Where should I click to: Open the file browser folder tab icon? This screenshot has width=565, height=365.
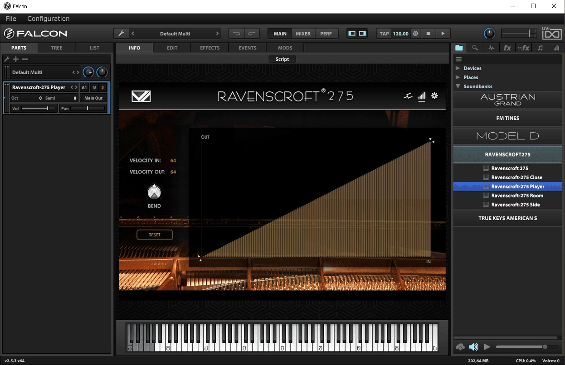point(459,48)
